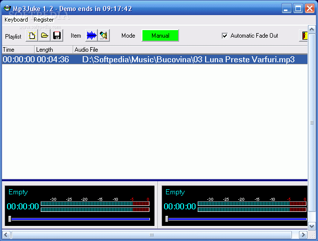The image size is (318, 241).
Task: Add audio item with waveform icon
Action: (x=91, y=36)
